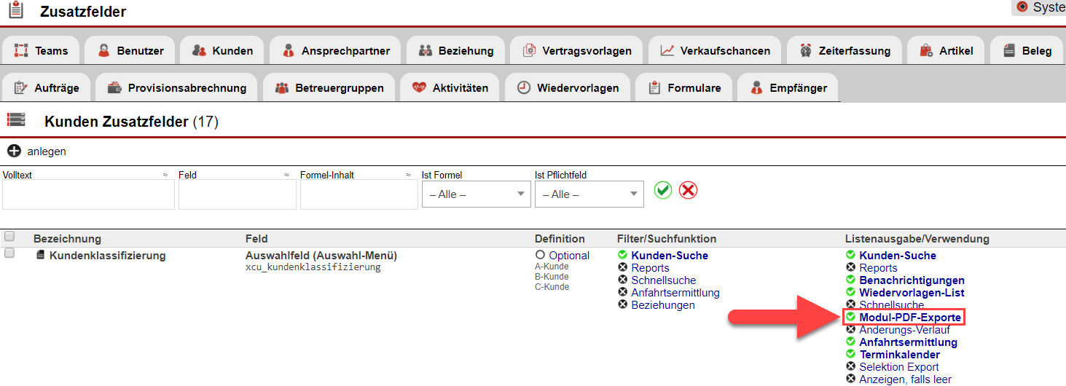Open the Ist Formel dropdown
Image resolution: width=1066 pixels, height=386 pixels.
coord(476,194)
